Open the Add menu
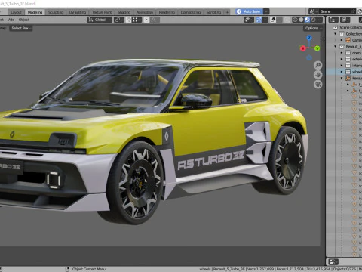The width and height of the screenshot is (362, 272). click(x=11, y=20)
